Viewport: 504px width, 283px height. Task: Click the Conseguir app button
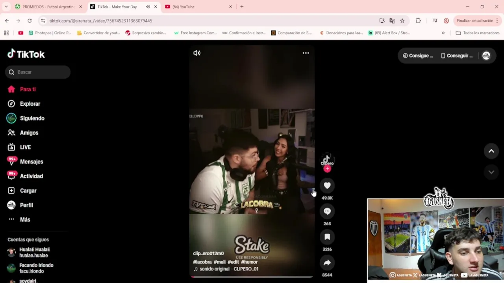[457, 56]
